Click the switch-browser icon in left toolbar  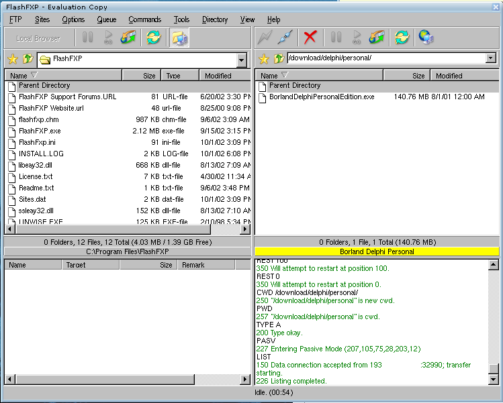pyautogui.click(x=179, y=38)
